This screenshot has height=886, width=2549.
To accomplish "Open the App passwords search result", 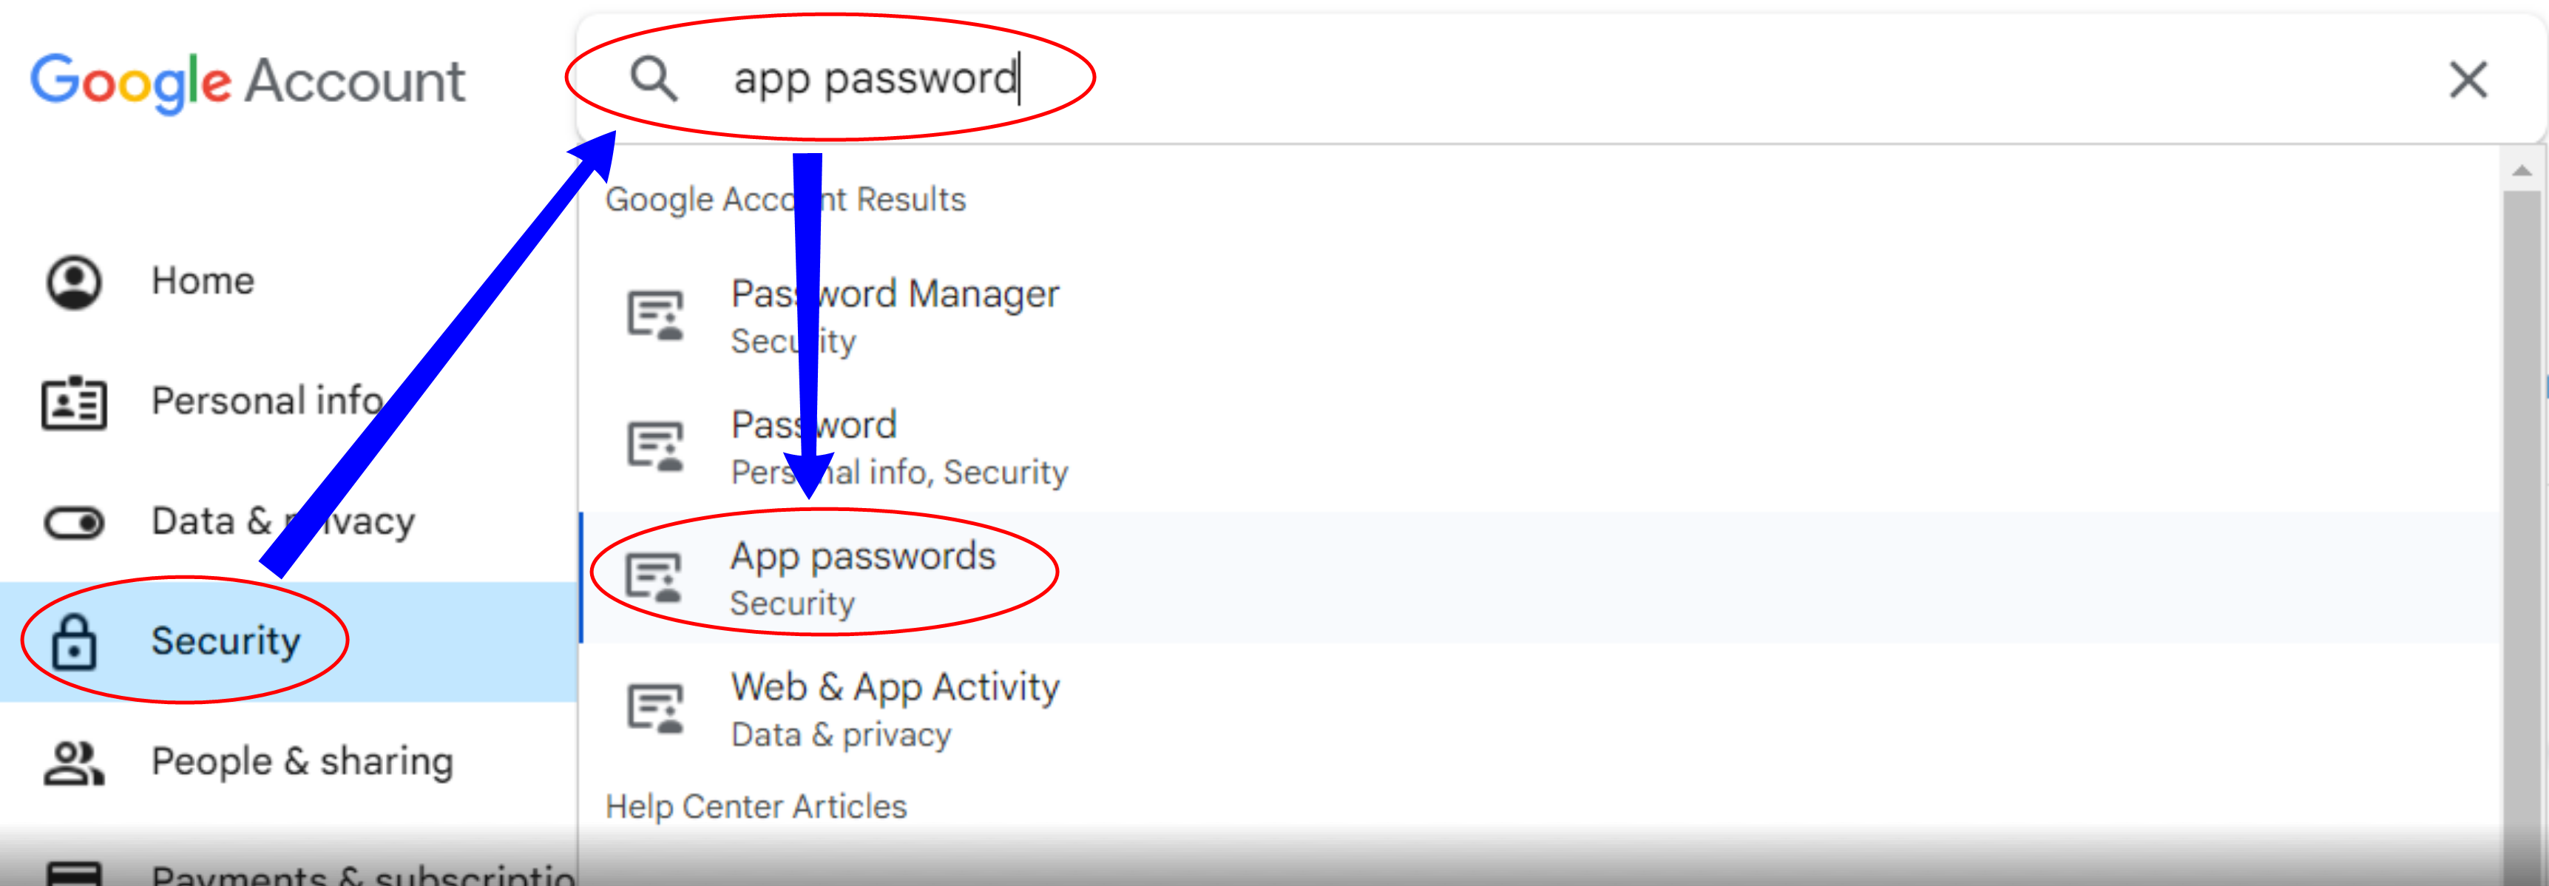I will point(1540,577).
